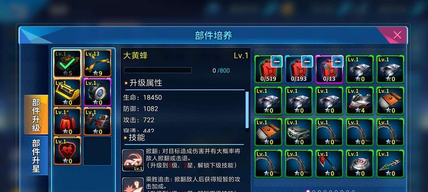
Task: Select the Lv.13 golden wings part
Action: pos(98,63)
